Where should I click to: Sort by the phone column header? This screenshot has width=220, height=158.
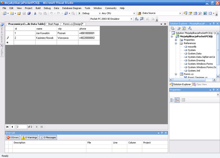pos(89,29)
